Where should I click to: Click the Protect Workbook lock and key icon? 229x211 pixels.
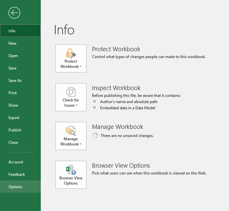[71, 53]
